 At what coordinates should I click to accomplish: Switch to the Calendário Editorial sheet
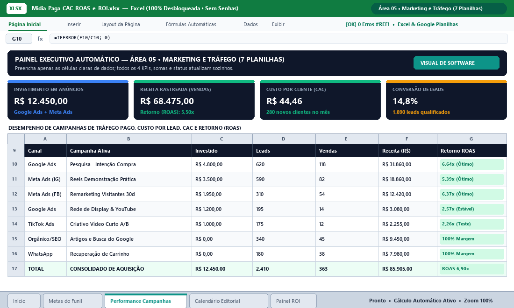[x=228, y=301]
